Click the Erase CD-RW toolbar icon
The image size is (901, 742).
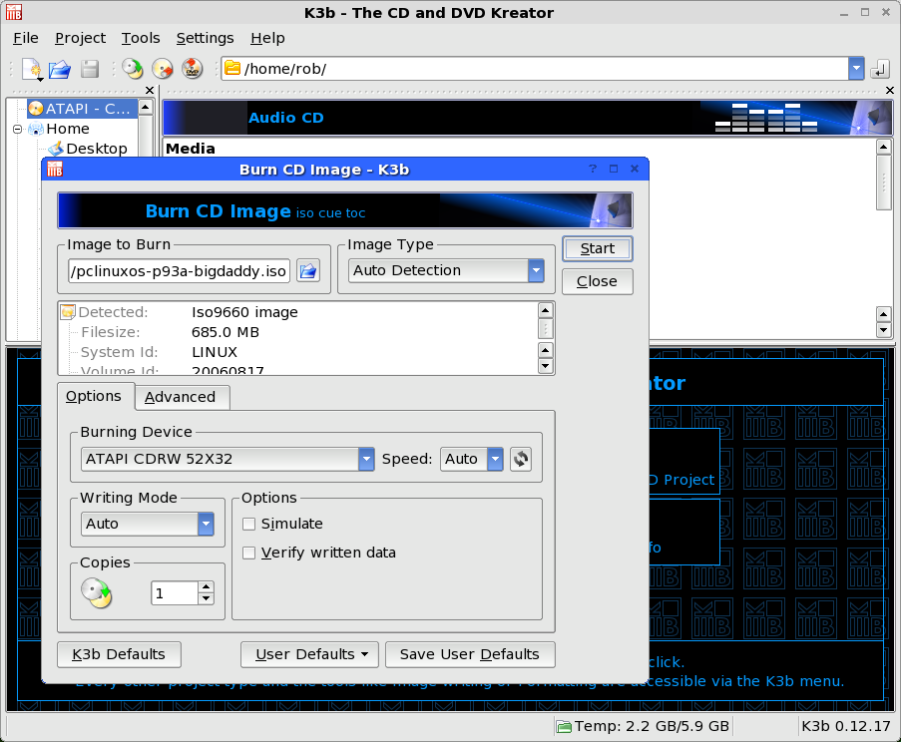pos(163,69)
